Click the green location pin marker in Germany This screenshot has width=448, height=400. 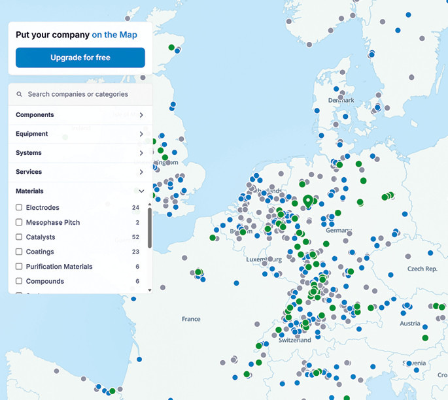[x=308, y=201]
